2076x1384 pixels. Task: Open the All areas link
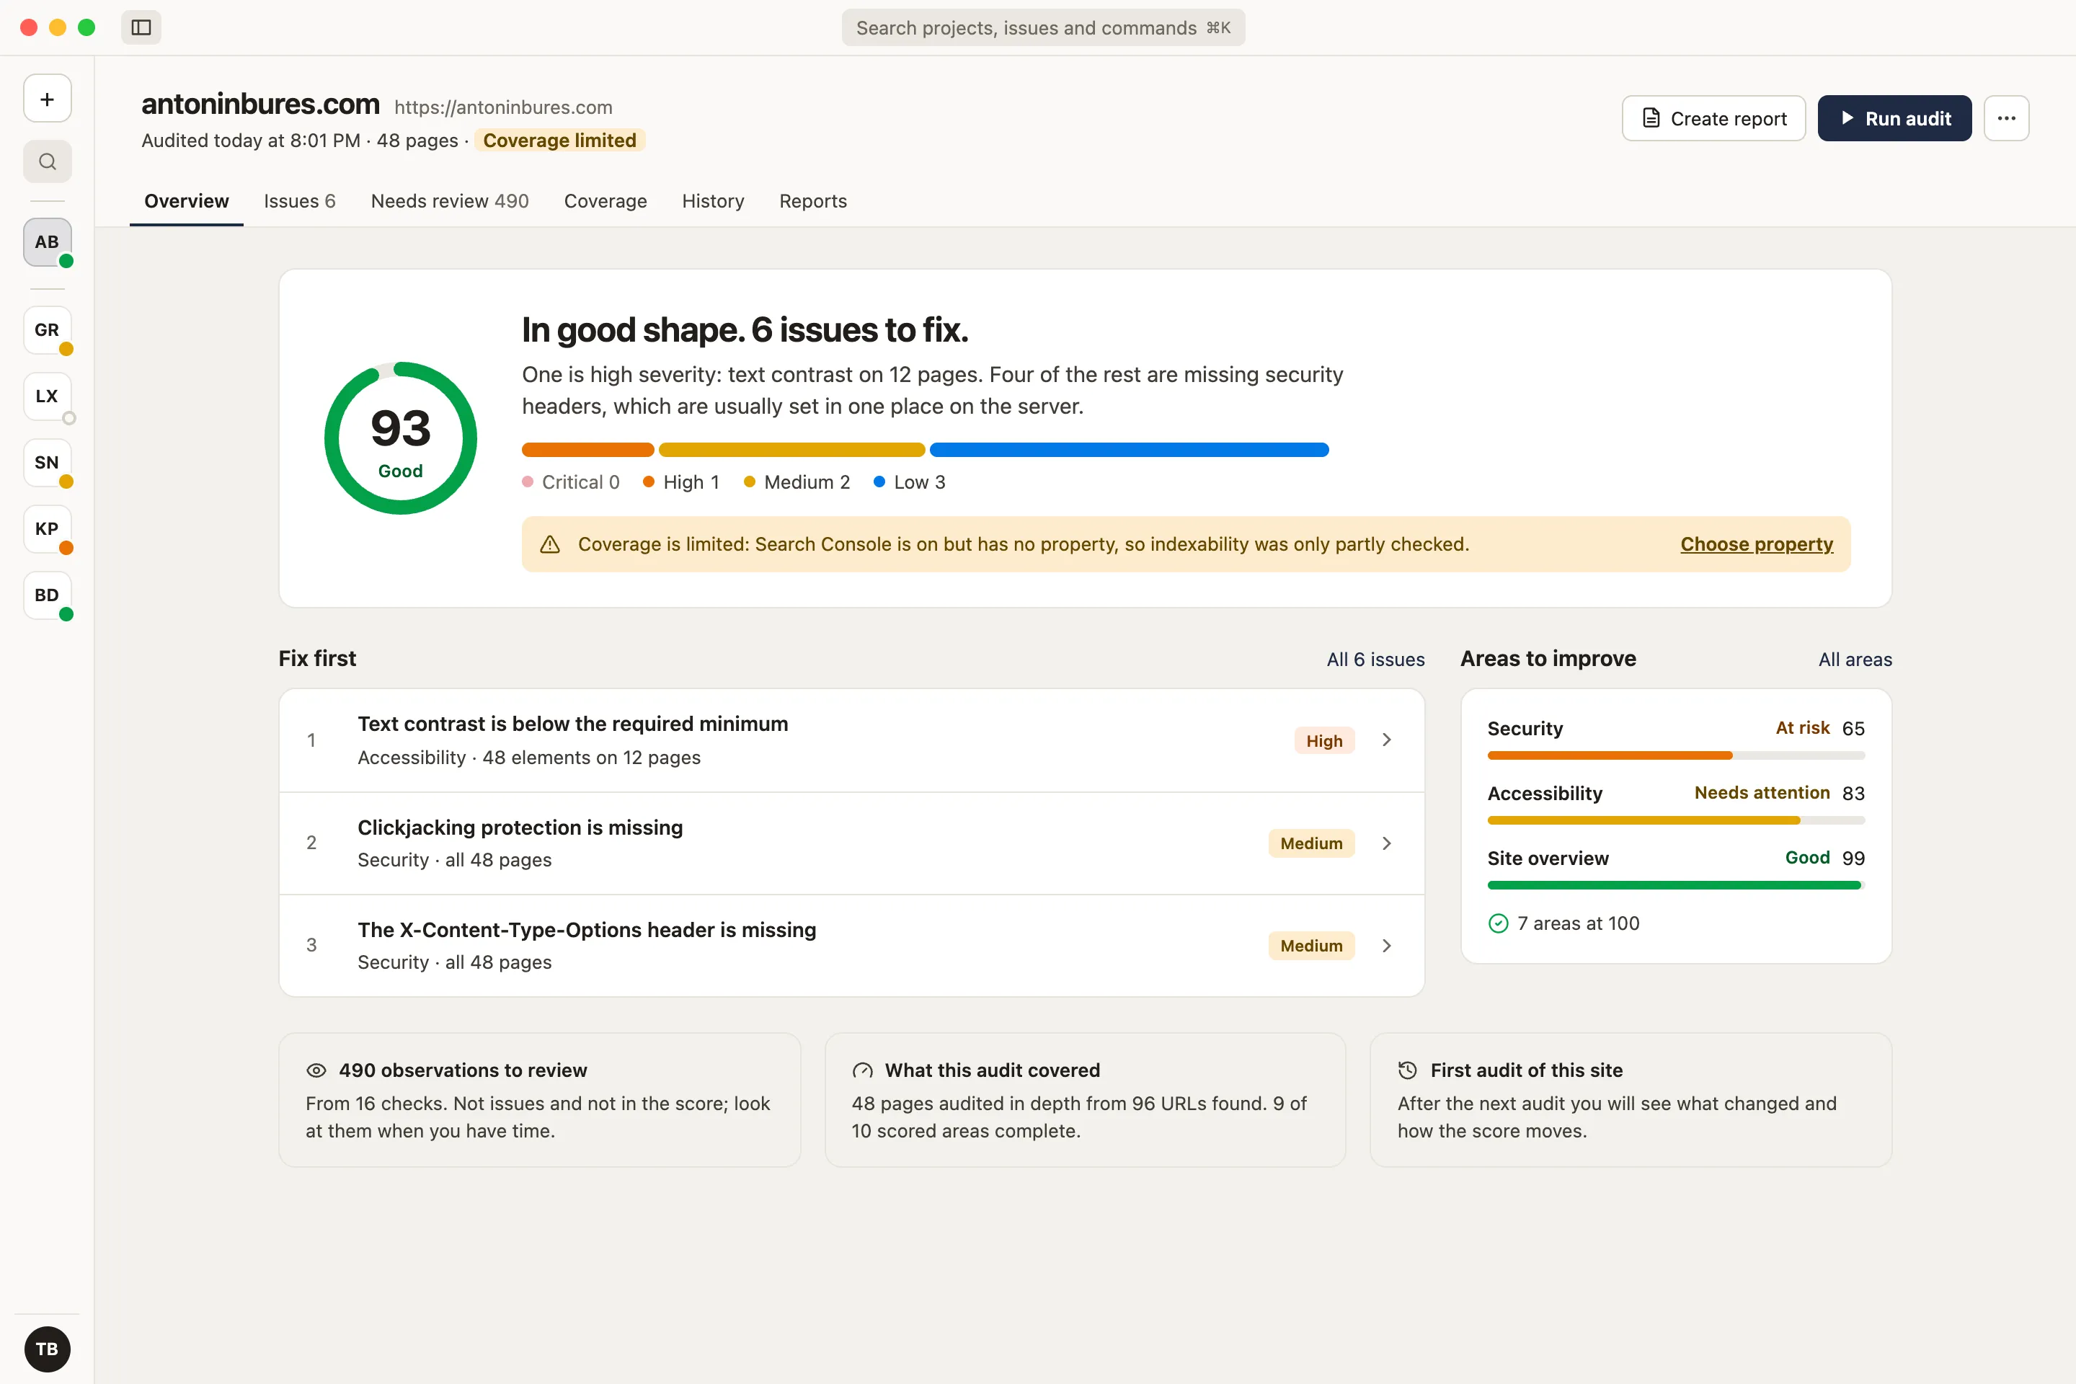click(x=1855, y=660)
